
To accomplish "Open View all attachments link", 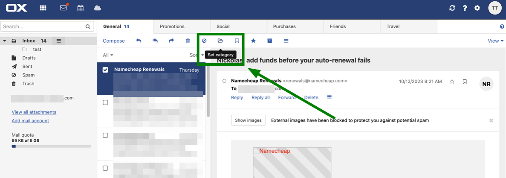I will coord(34,112).
